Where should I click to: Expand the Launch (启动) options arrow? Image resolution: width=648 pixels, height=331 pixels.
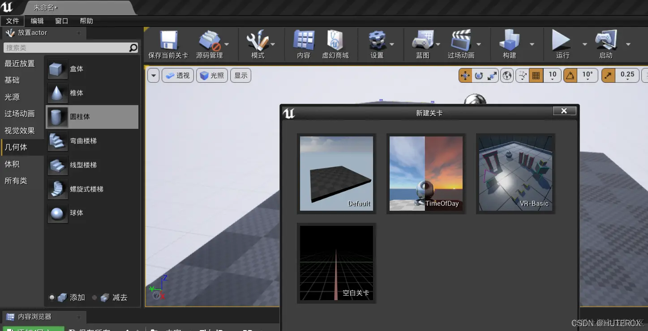coord(628,44)
